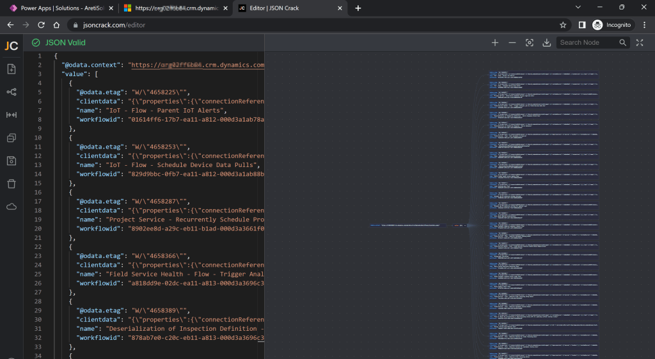Image resolution: width=655 pixels, height=359 pixels.
Task: Open Chrome's three-dot menu
Action: (x=644, y=25)
